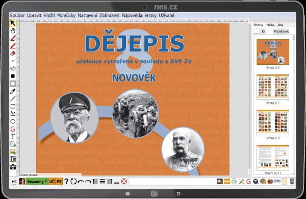
Task: Click the right panel layout icon
Action: [110, 182]
